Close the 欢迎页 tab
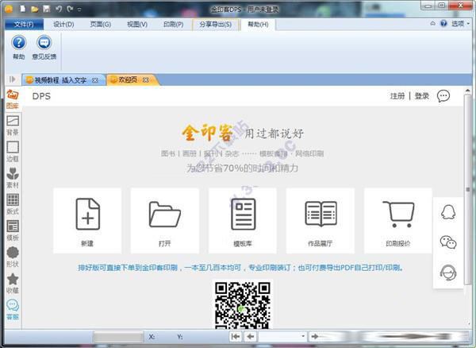The image size is (476, 348). click(x=146, y=80)
